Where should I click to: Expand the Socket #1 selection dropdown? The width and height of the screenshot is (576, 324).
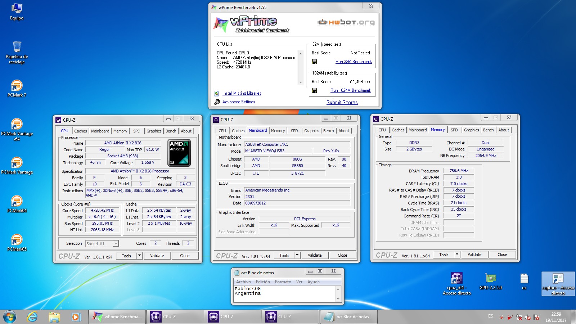116,244
